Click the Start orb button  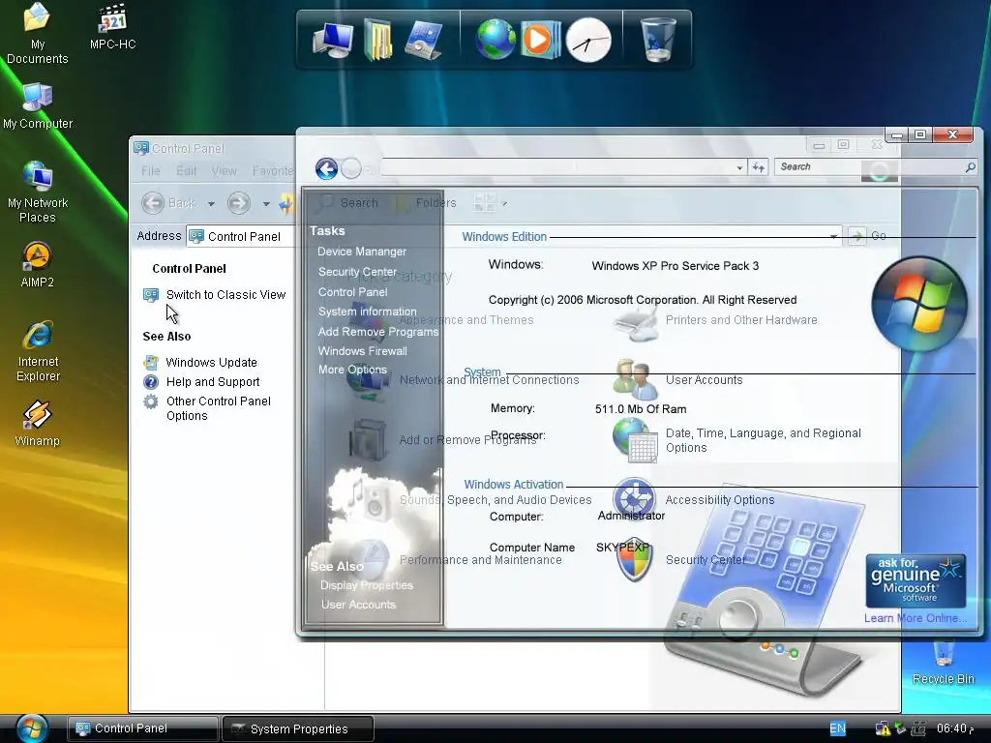pos(32,728)
